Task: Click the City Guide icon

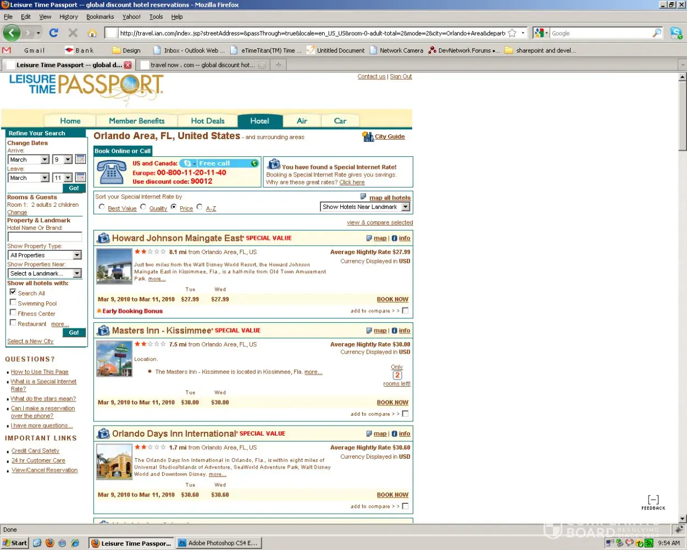Action: (x=368, y=136)
